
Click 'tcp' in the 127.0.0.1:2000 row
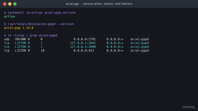point(7,47)
